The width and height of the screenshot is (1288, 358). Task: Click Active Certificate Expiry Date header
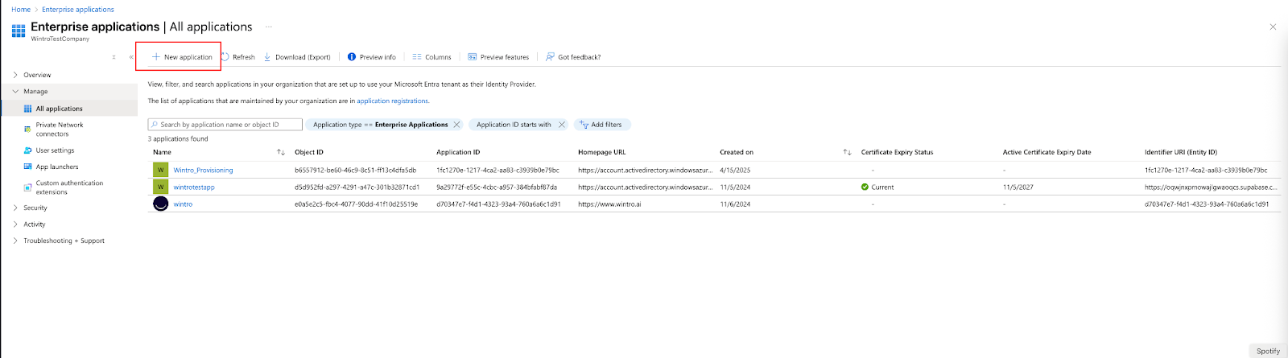click(x=1046, y=152)
